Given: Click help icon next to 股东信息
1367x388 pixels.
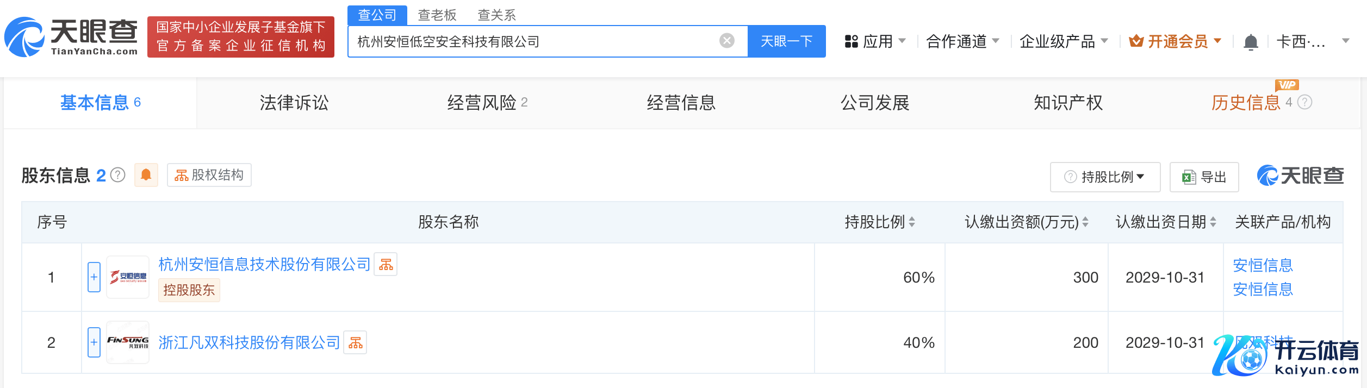Looking at the screenshot, I should tap(118, 175).
